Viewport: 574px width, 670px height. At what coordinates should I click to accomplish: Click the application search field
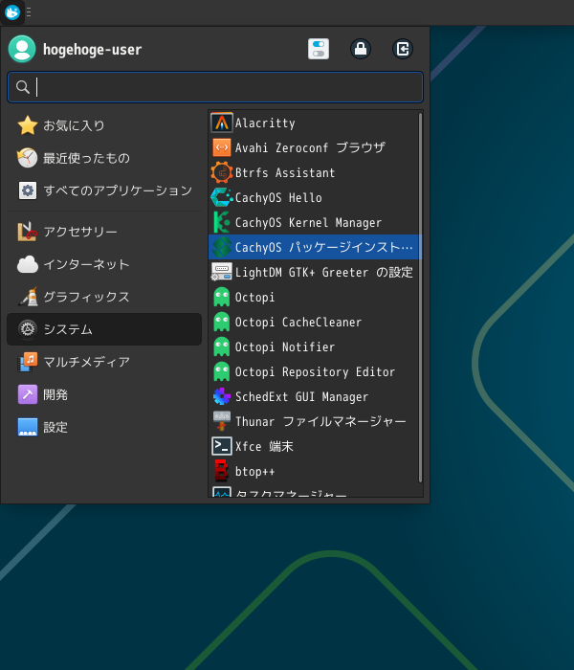point(215,87)
